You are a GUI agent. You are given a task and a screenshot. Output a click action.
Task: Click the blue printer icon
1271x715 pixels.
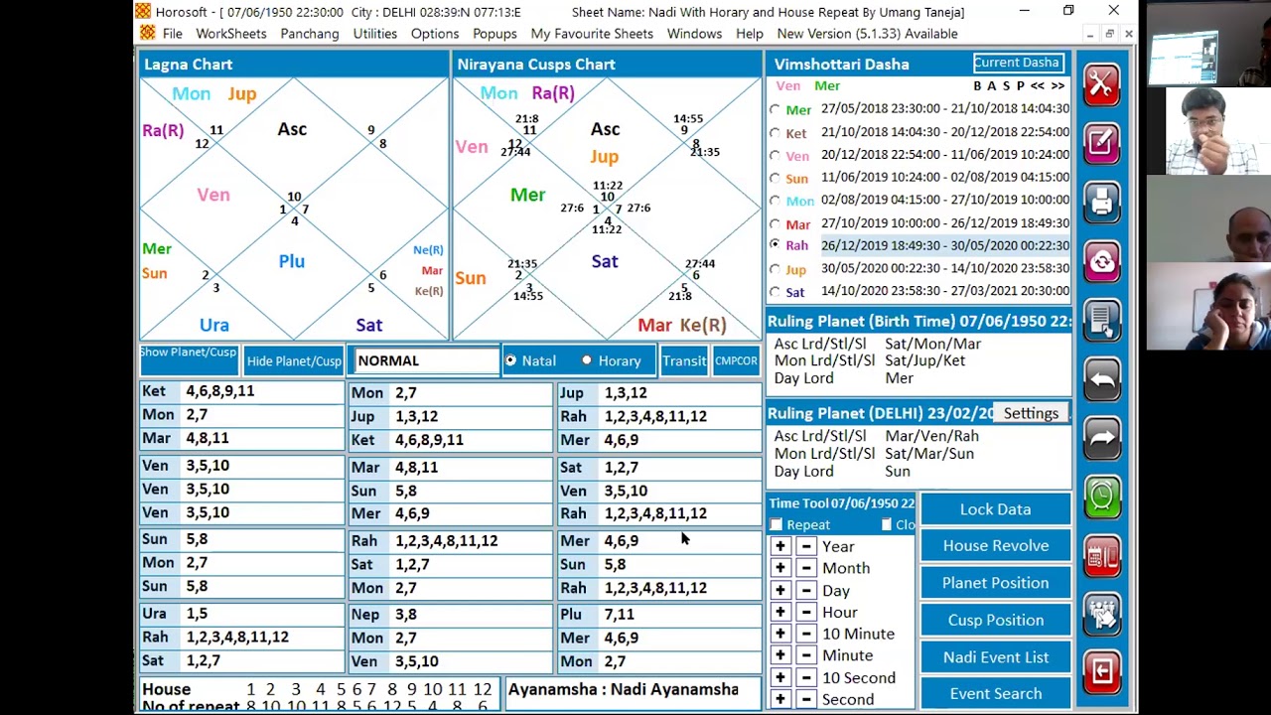pyautogui.click(x=1101, y=202)
